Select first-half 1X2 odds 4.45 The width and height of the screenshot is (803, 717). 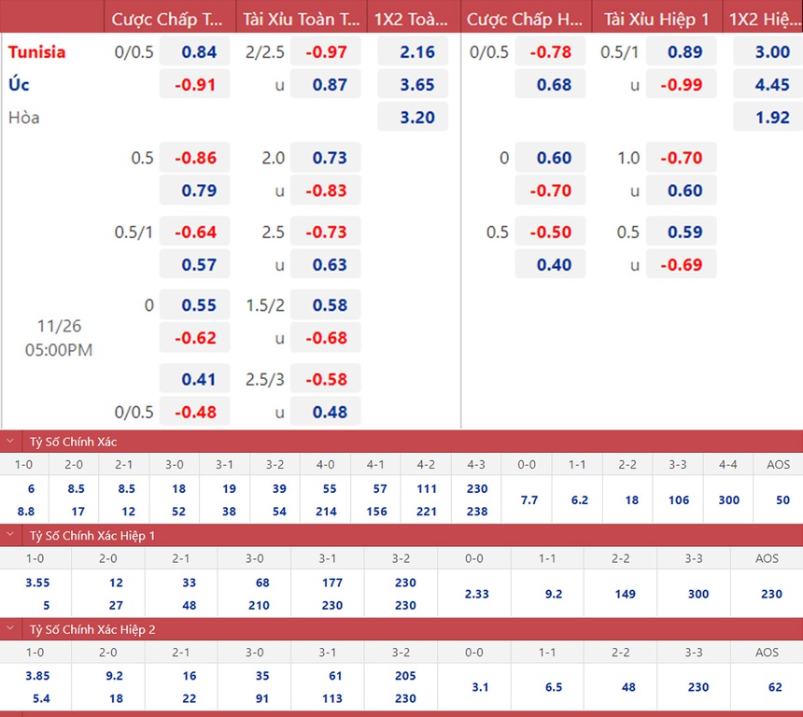click(x=772, y=85)
